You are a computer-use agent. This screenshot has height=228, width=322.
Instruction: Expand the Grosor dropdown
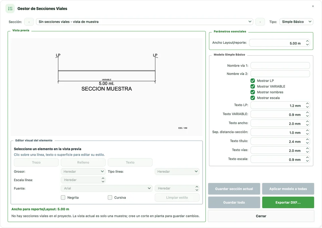tap(83, 171)
